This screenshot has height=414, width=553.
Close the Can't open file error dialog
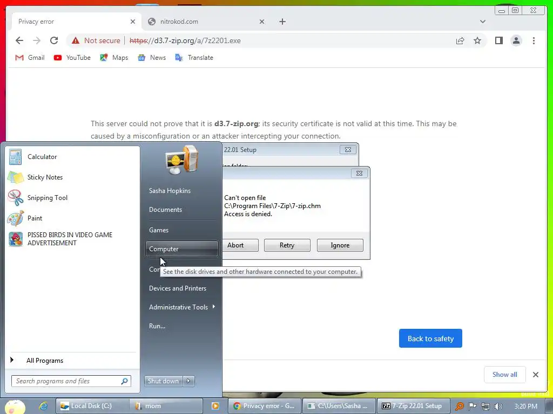[359, 173]
